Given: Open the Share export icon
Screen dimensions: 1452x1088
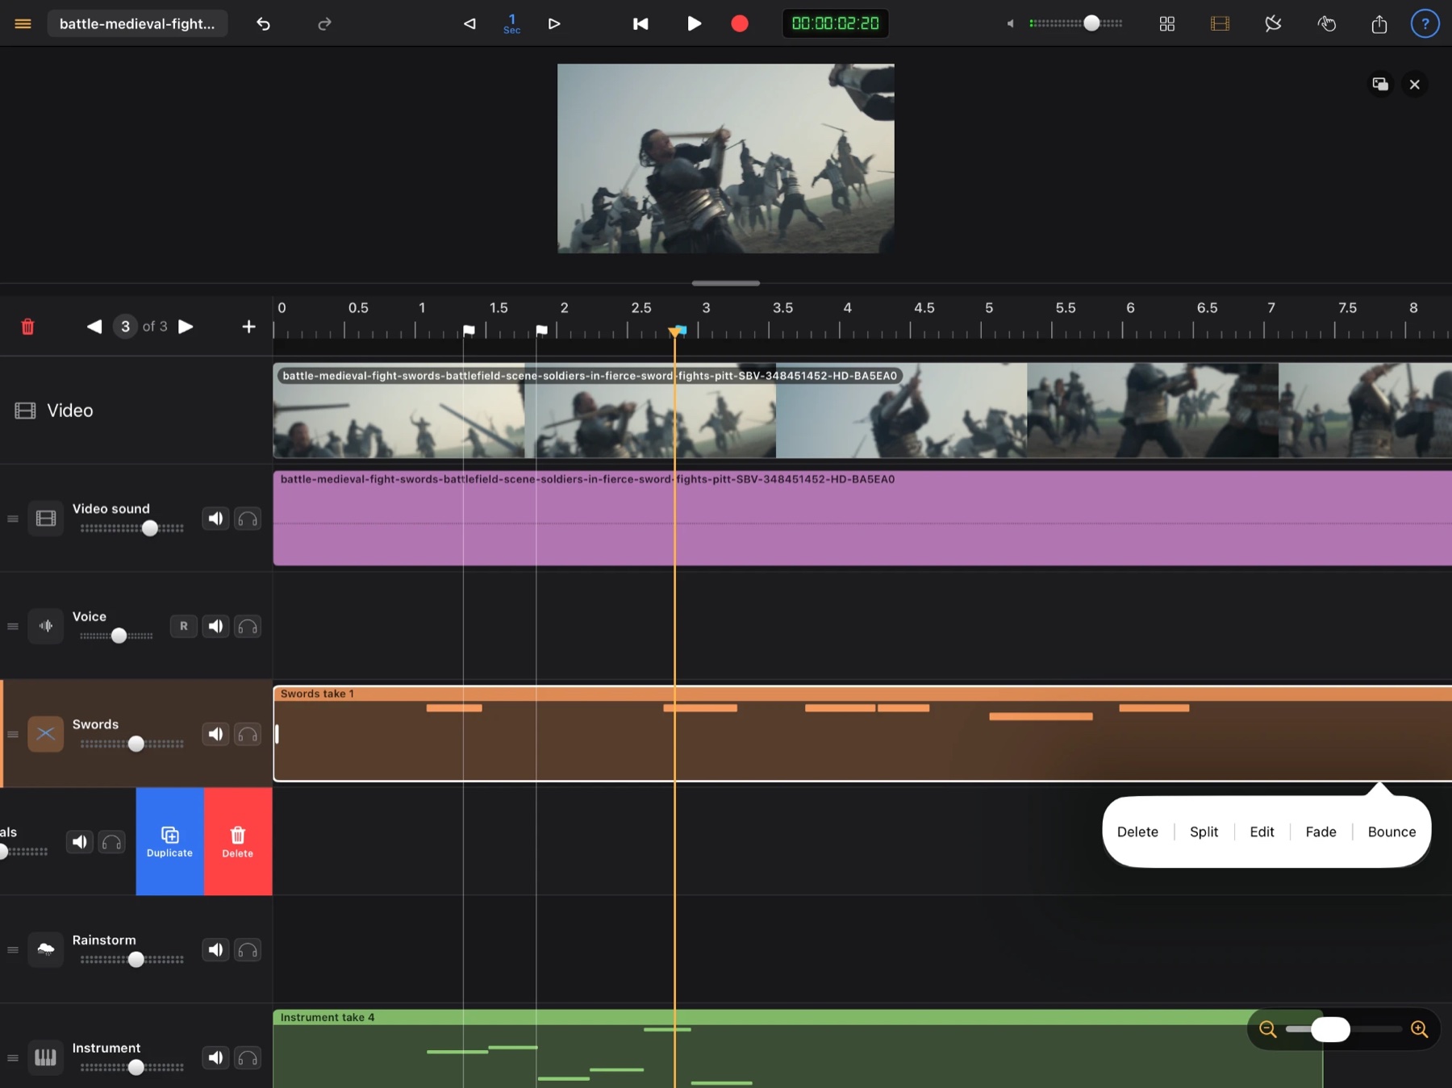Looking at the screenshot, I should point(1379,23).
